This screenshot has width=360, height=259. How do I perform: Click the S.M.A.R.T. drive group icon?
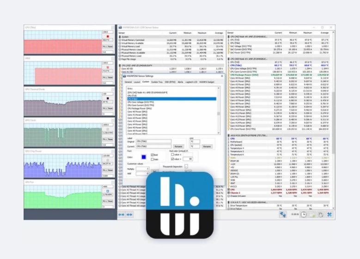(229, 202)
